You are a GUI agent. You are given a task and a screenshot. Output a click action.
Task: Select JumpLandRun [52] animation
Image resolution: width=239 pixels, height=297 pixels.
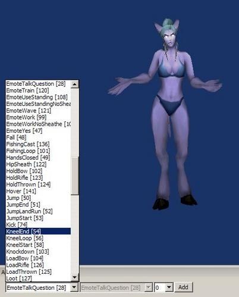(x=38, y=211)
